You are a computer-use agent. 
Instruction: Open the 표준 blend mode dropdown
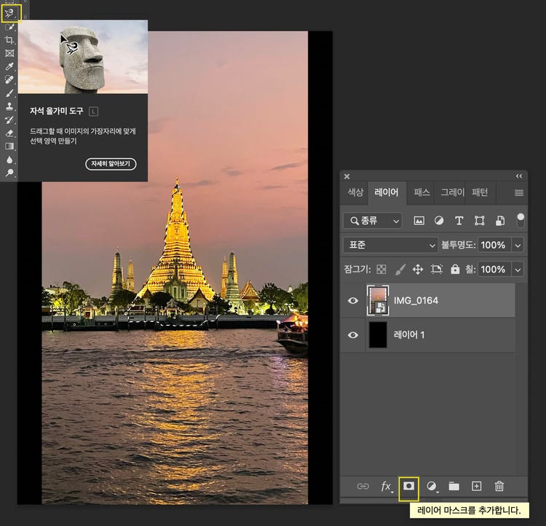coord(389,246)
